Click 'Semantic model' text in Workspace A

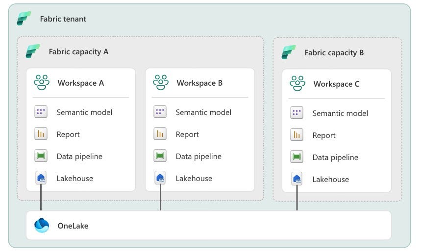tap(84, 112)
